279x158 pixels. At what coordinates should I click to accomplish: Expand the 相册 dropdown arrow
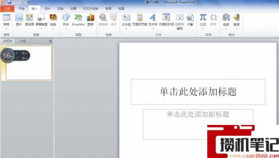pos(53,28)
